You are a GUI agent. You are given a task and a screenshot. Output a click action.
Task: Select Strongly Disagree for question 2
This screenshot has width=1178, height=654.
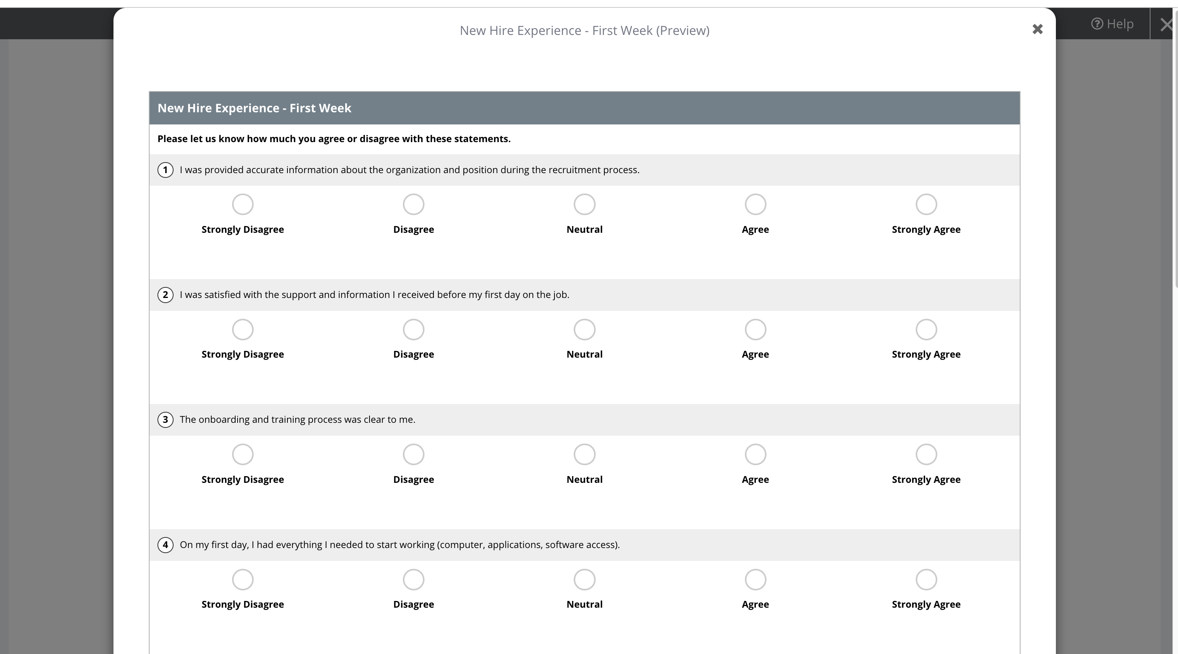click(x=242, y=329)
